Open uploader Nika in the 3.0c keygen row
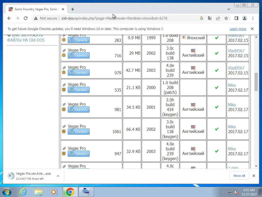Screen dimensions: 262x197 [x=232, y=127]
